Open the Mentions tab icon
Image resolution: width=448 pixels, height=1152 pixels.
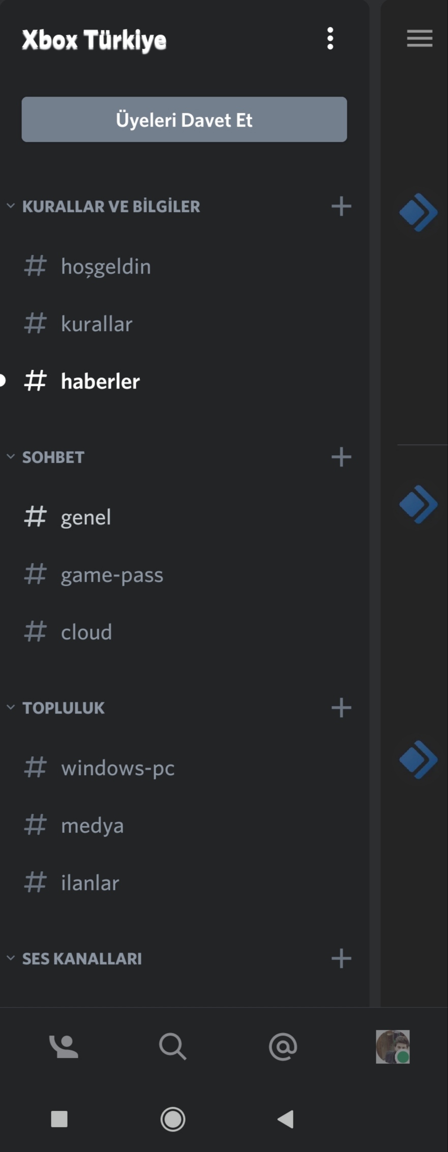coord(283,1047)
